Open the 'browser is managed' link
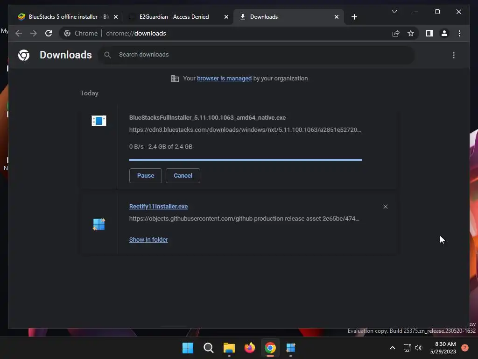This screenshot has height=359, width=478. pos(225,79)
